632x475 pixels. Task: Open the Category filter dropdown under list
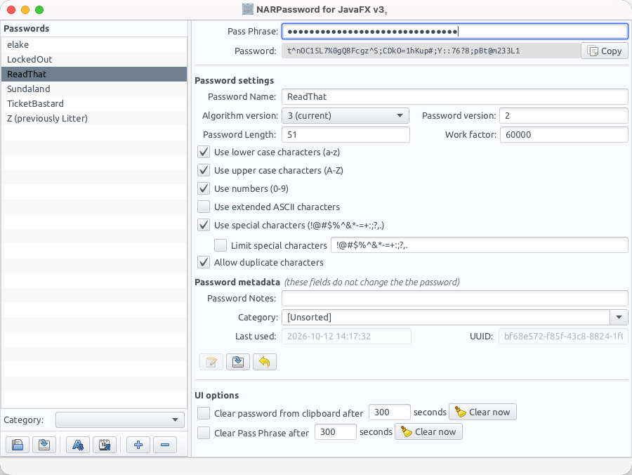pyautogui.click(x=119, y=419)
